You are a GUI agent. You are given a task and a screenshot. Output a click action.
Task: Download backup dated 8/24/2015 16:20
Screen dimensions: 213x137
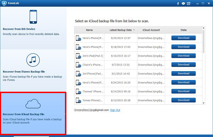tap(184, 82)
